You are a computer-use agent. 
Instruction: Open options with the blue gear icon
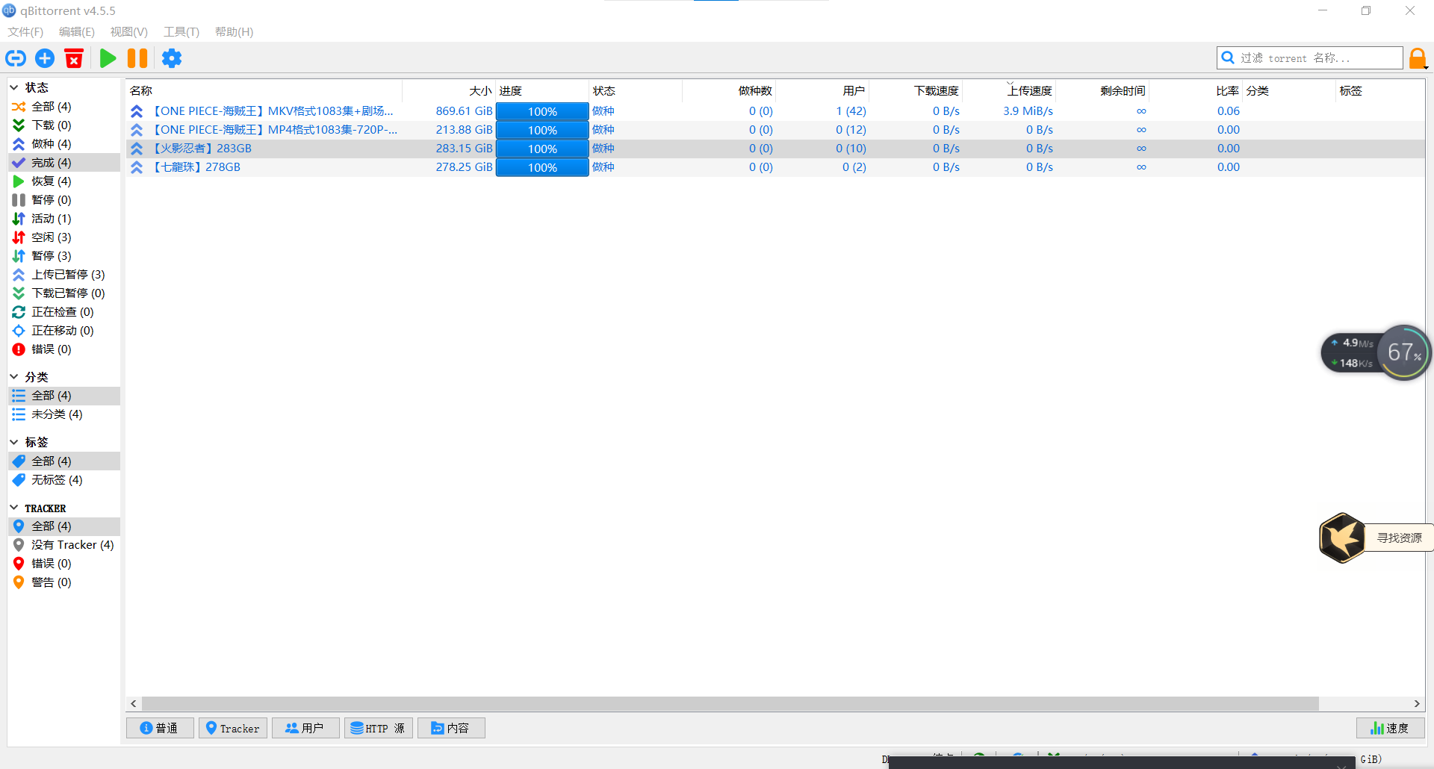tap(172, 58)
